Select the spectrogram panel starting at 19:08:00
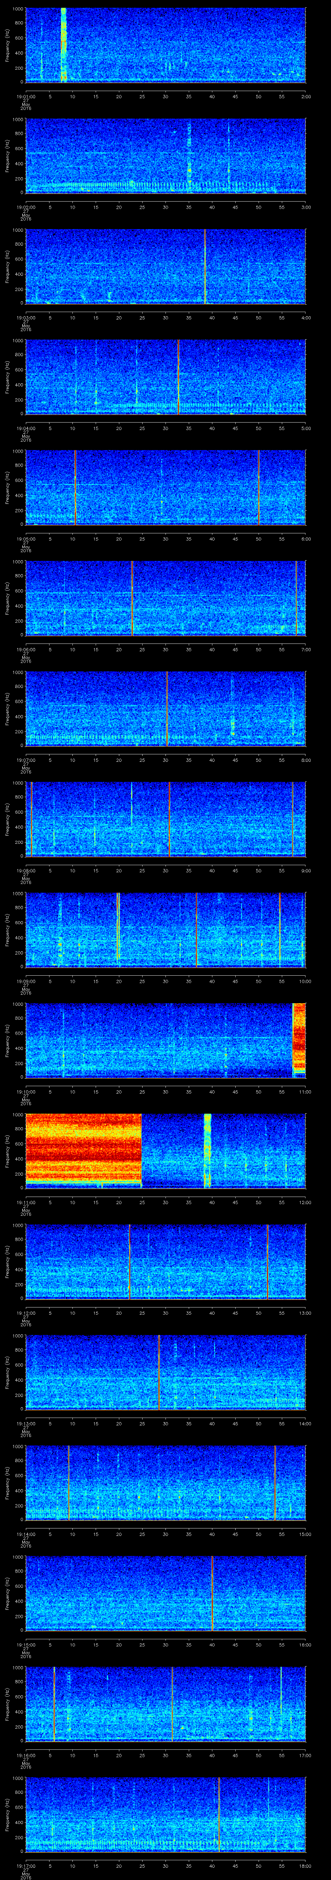 166,819
